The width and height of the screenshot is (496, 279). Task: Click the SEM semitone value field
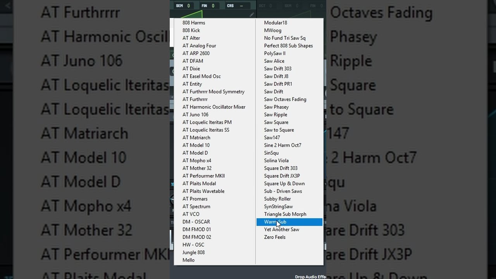click(188, 6)
